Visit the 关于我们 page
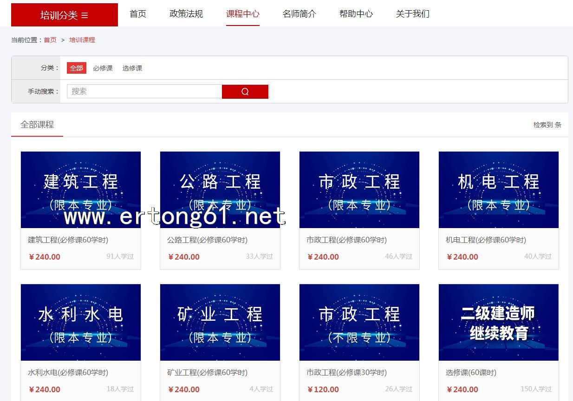This screenshot has width=573, height=401. coord(412,14)
